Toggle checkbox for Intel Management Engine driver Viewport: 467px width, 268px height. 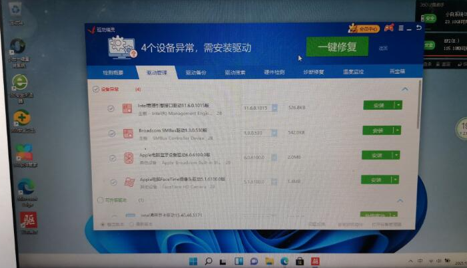pyautogui.click(x=111, y=108)
